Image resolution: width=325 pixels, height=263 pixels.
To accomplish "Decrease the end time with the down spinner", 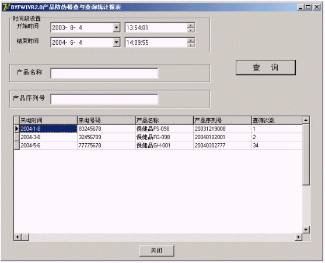I will pyautogui.click(x=191, y=45).
